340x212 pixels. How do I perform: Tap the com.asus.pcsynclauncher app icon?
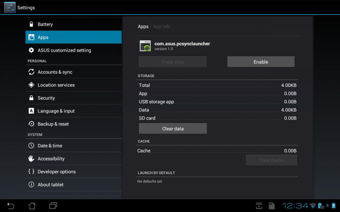(x=145, y=46)
